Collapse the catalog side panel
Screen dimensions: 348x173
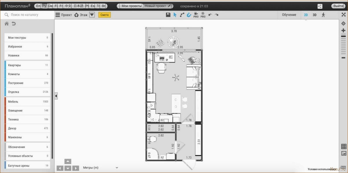56,96
